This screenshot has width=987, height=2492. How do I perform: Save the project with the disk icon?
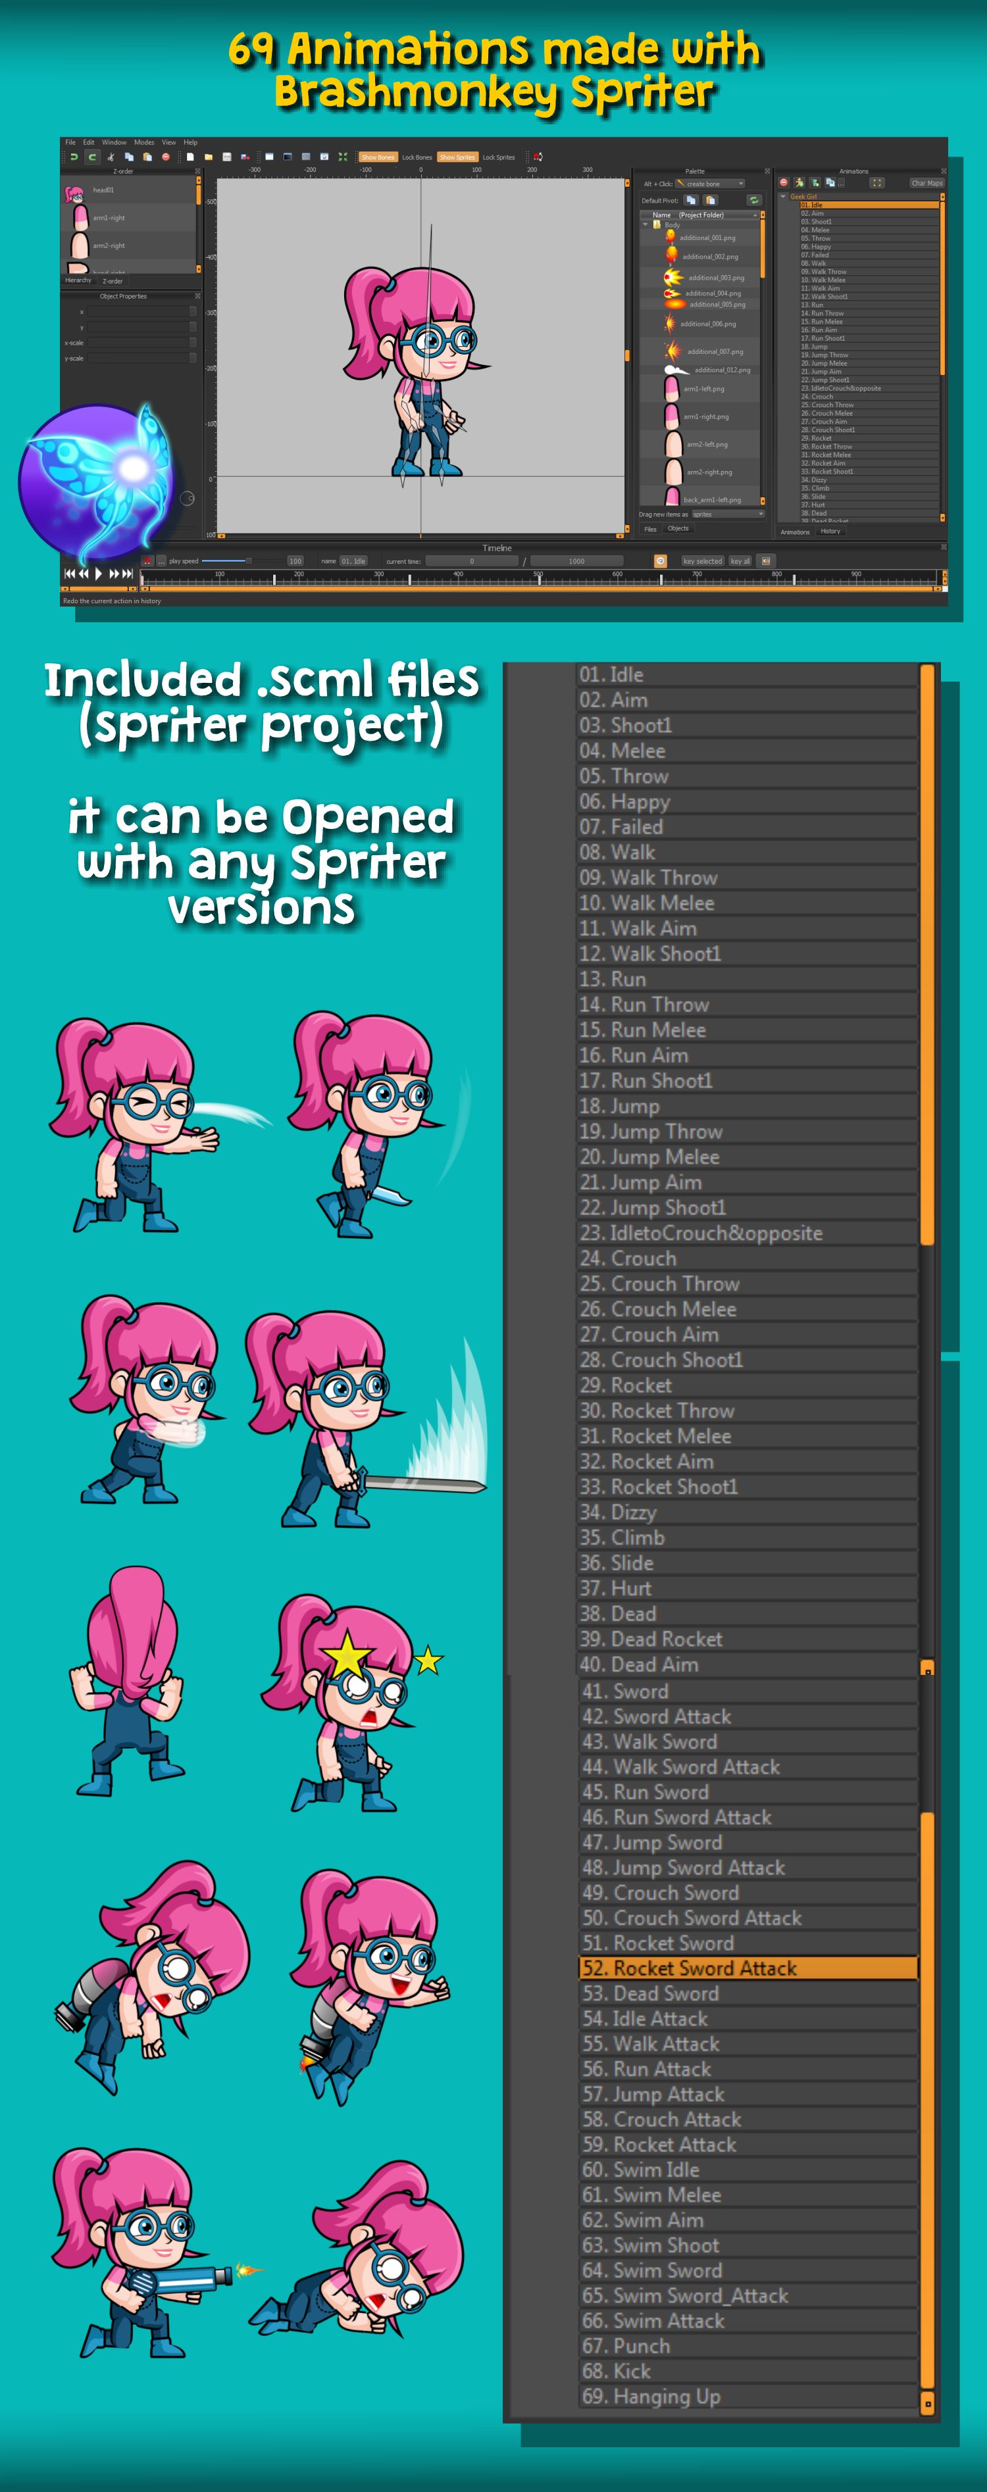pos(226,157)
